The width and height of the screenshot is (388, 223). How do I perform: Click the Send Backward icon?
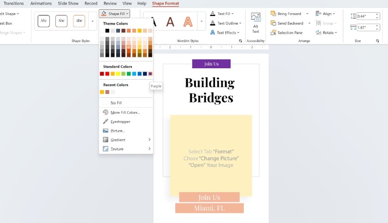pos(273,23)
